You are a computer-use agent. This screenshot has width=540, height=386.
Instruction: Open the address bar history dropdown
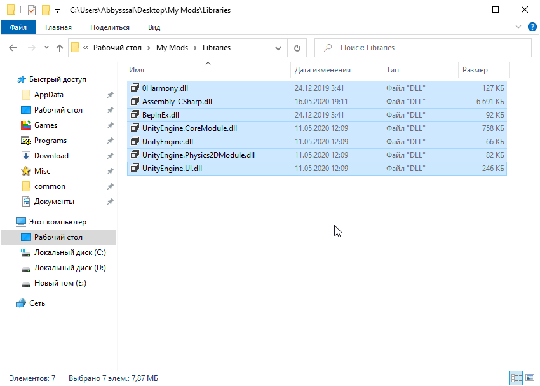278,48
